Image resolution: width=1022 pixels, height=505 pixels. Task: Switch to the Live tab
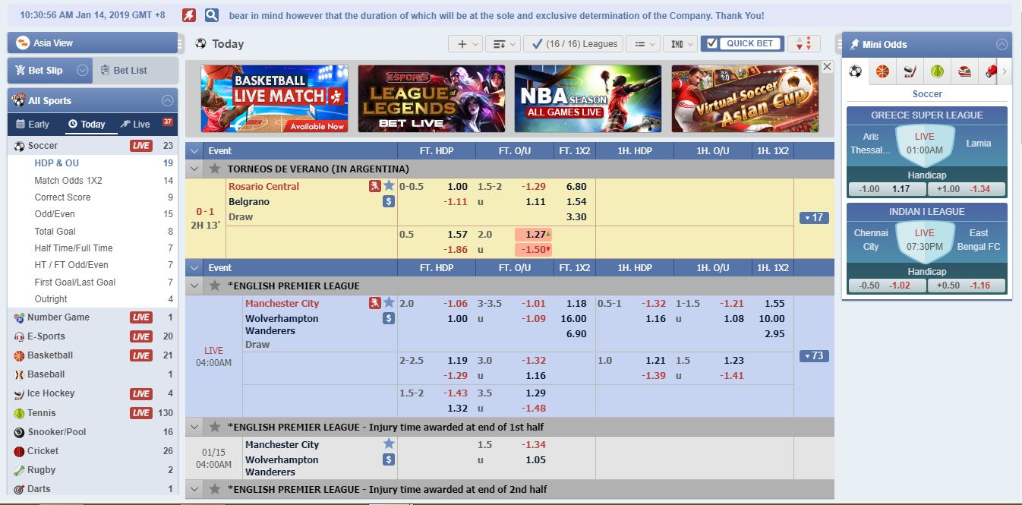136,125
